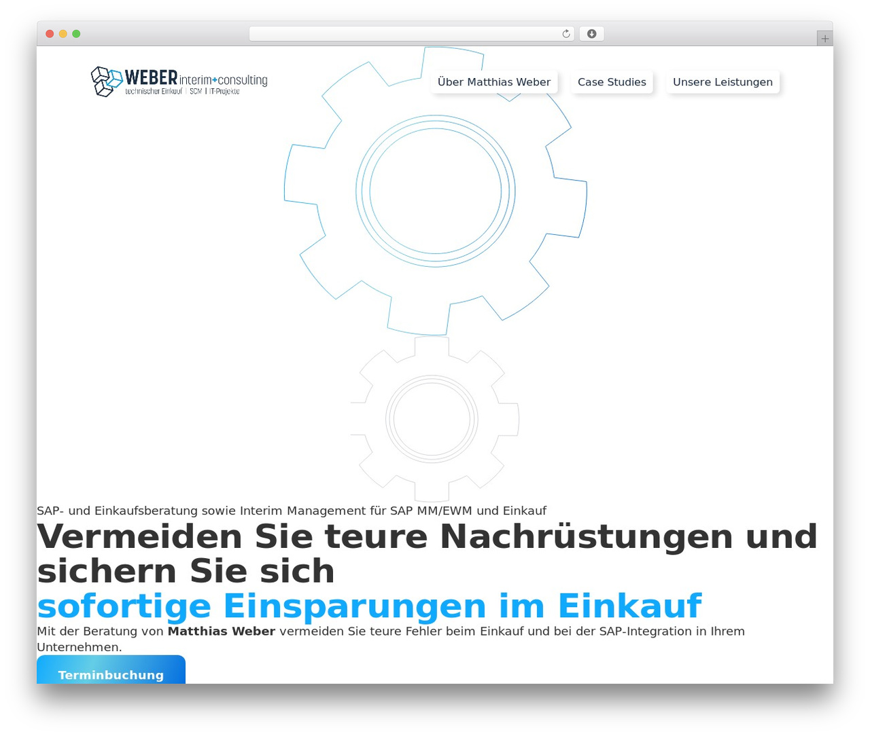
Task: Click the browser address bar
Action: tap(412, 34)
